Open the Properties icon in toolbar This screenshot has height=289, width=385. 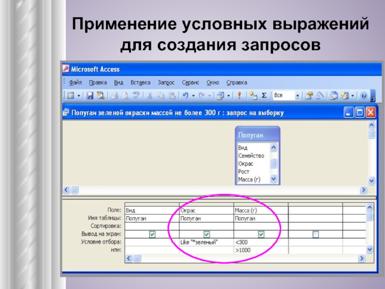pyautogui.click(x=309, y=96)
